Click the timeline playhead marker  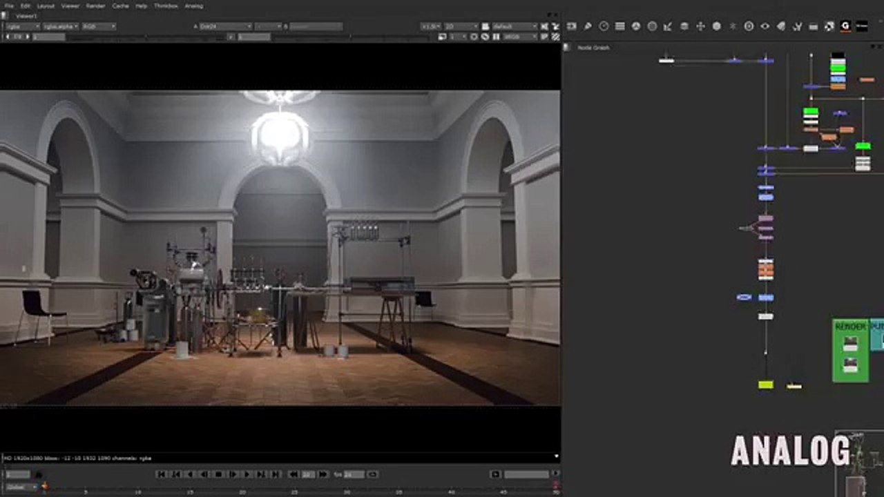pyautogui.click(x=46, y=486)
